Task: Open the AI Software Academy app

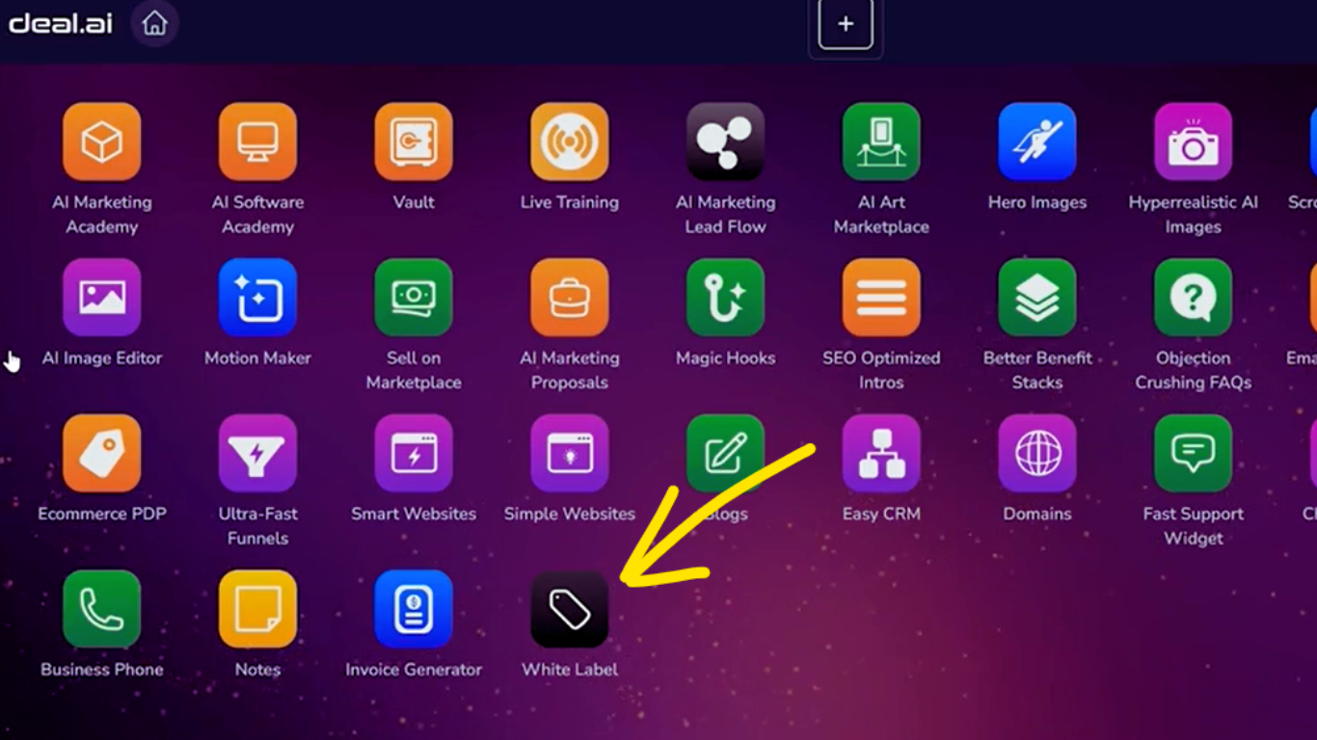Action: (257, 142)
